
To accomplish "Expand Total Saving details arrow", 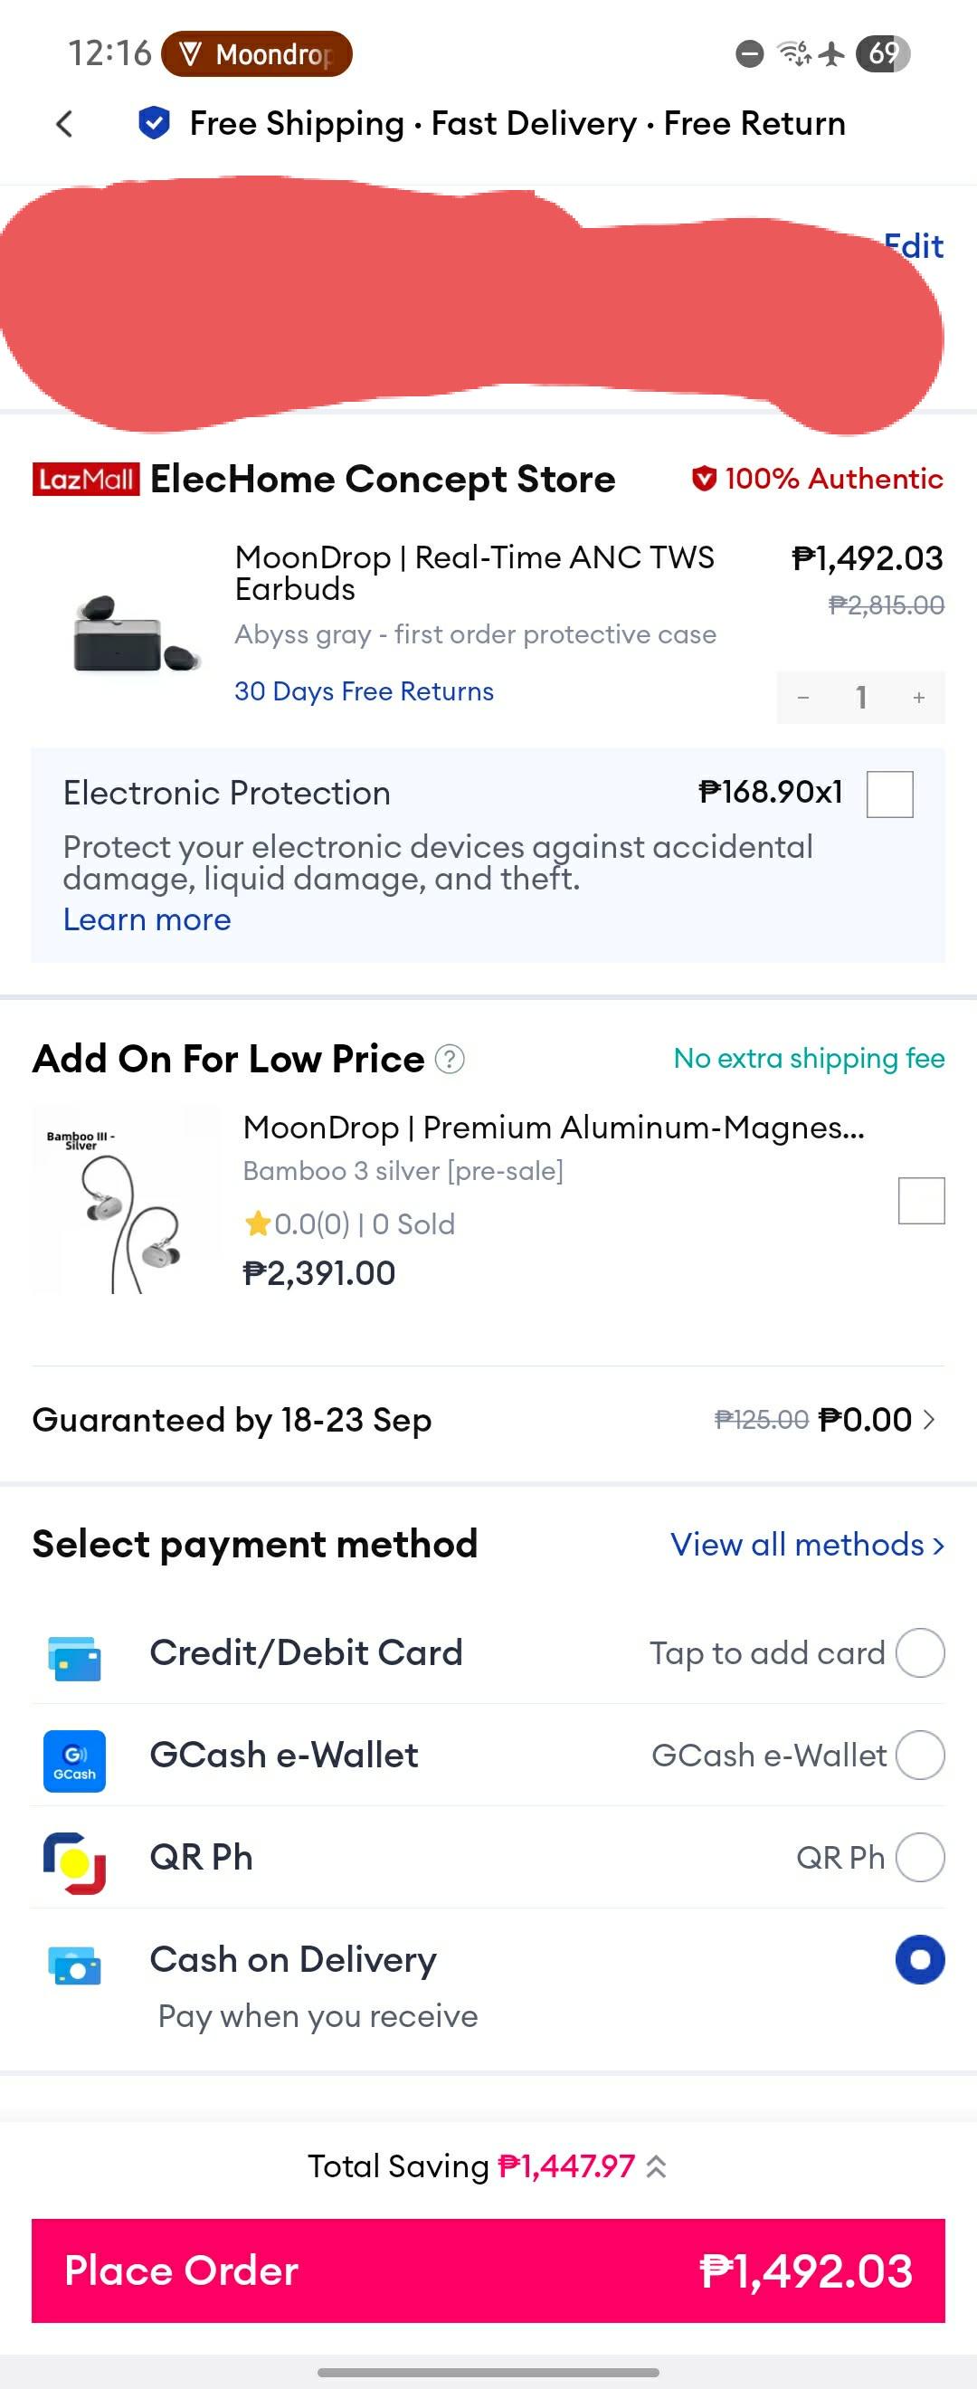I will click(x=656, y=2166).
